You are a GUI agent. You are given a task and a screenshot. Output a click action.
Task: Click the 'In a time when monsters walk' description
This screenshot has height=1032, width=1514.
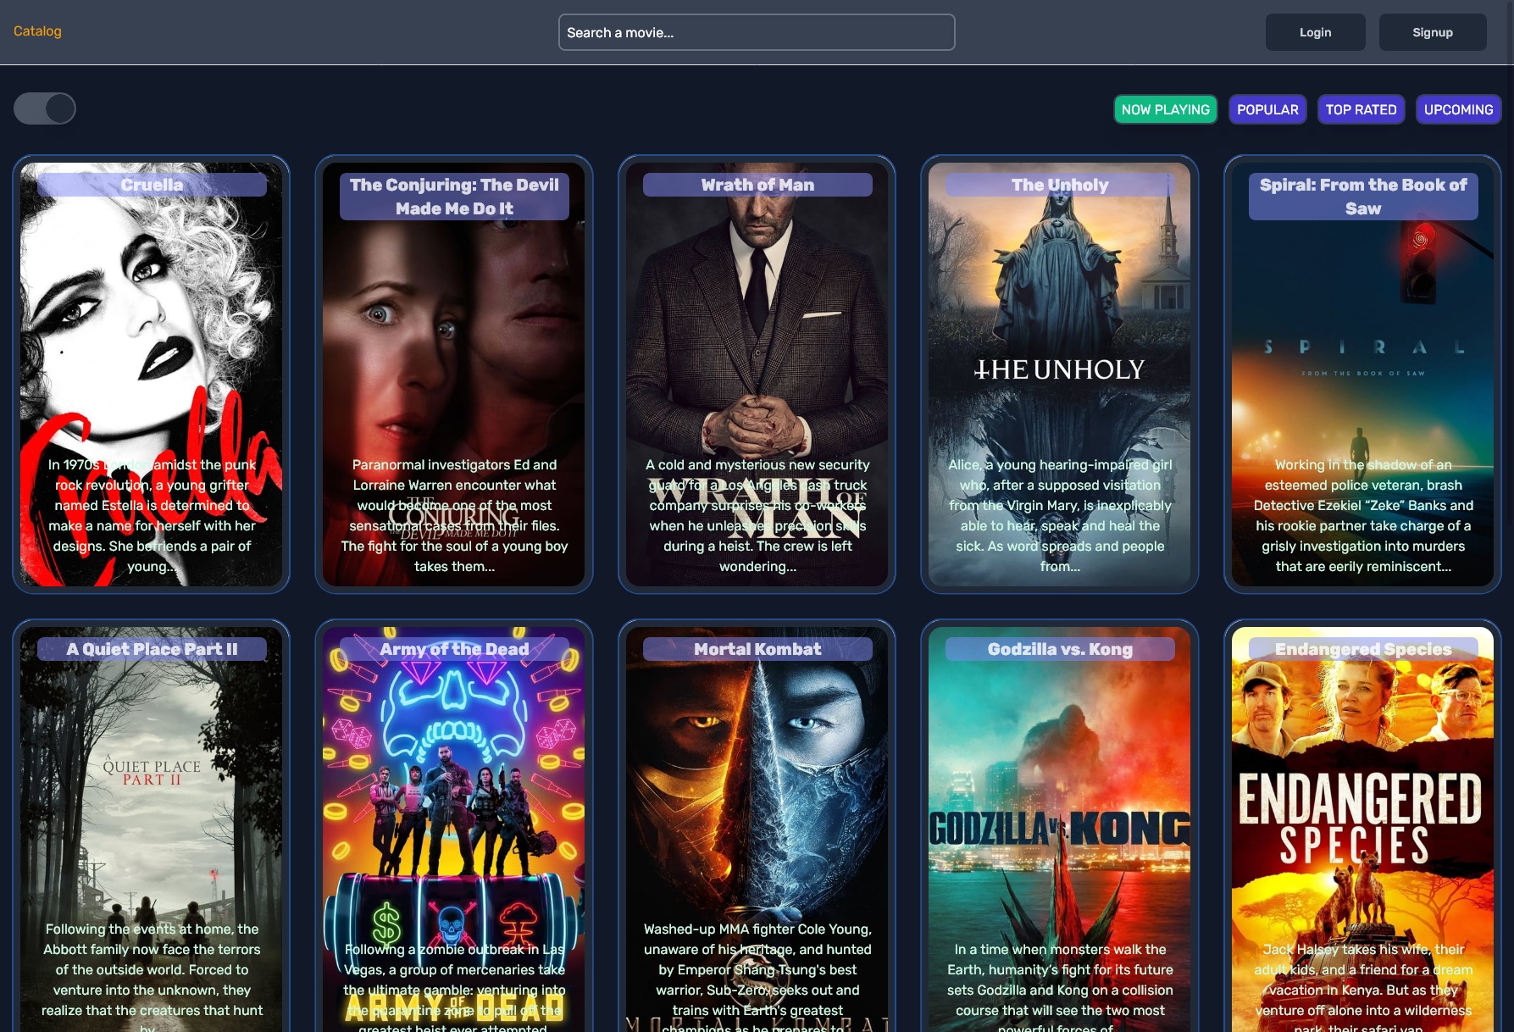tap(1060, 986)
